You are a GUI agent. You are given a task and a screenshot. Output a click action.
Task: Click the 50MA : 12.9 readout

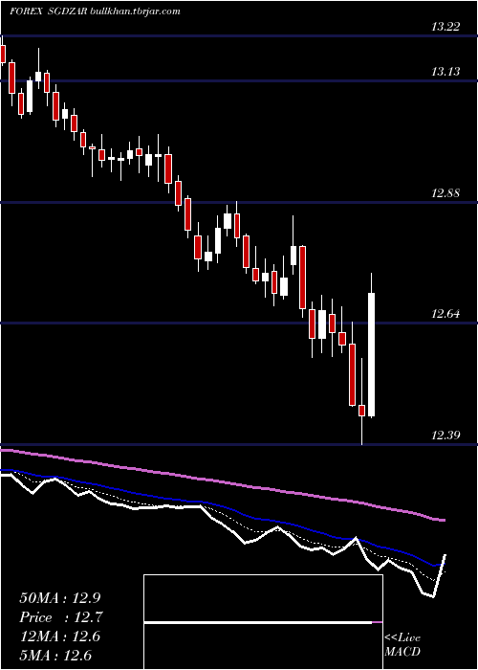click(x=60, y=598)
